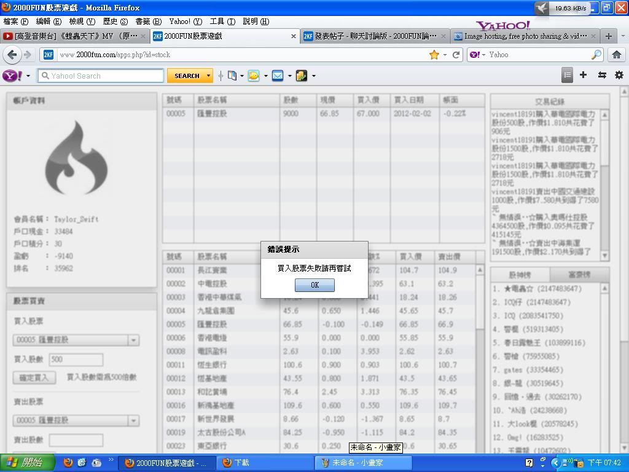Open the Yahoo SEARCH button dropdown arrow
Screen dimensions: 629x472
point(208,76)
